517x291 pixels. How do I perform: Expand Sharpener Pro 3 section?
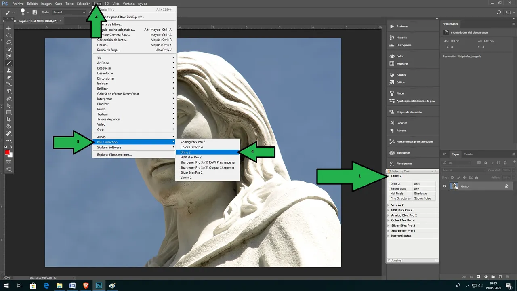click(x=389, y=231)
